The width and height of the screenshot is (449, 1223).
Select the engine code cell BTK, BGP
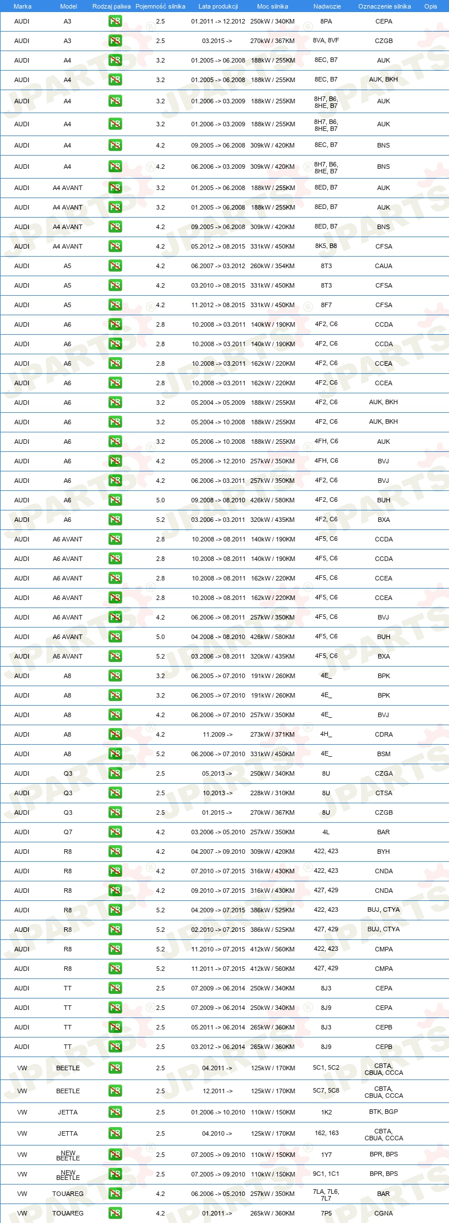point(384,1112)
